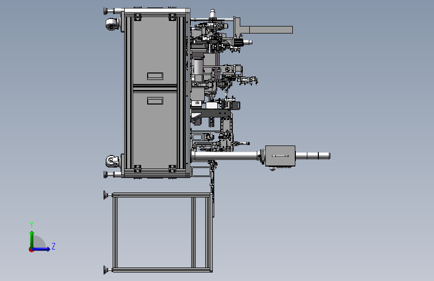The width and height of the screenshot is (434, 281).
Task: Select the open aluminum frame below the cabinet
Action: 162,232
